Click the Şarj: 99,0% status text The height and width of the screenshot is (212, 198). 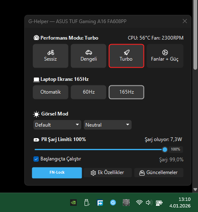pos(171,160)
